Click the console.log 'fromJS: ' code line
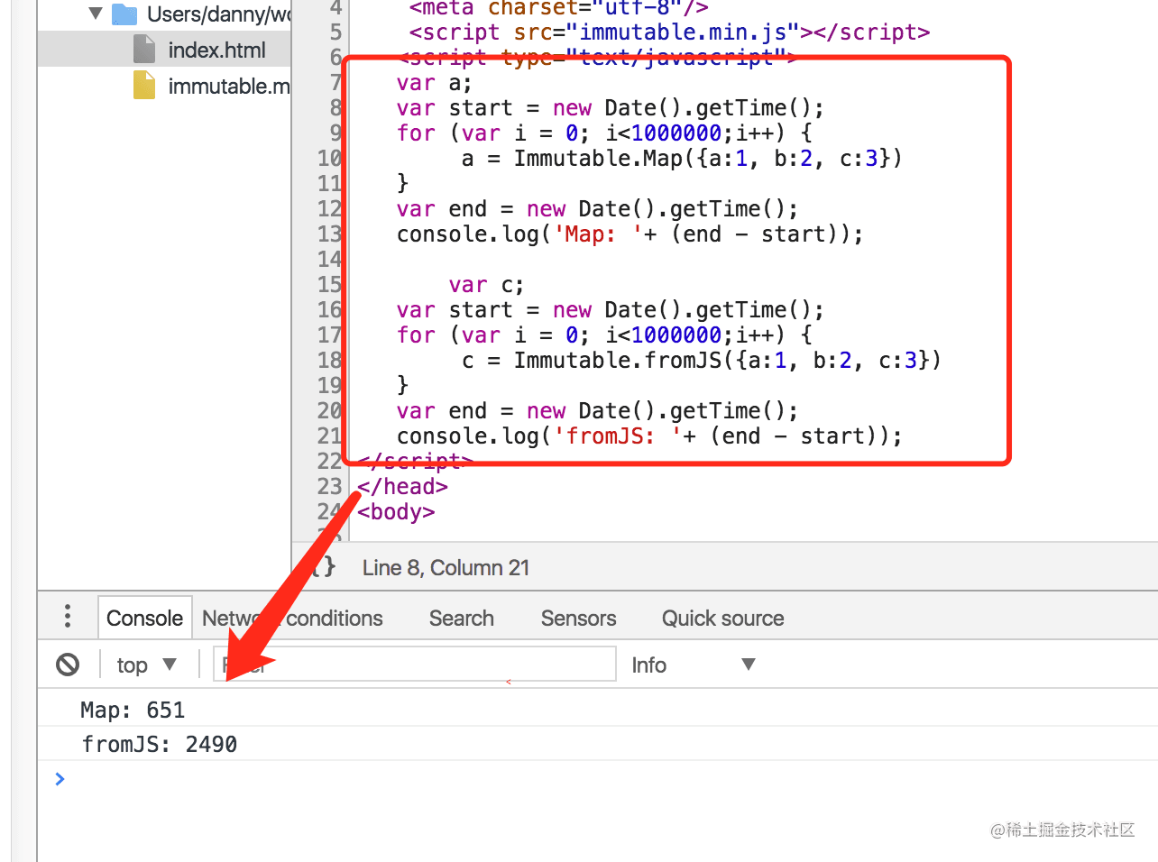 click(x=649, y=436)
